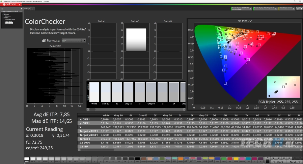
Task: Click the fL: 72,75 reading
Action: [34, 142]
